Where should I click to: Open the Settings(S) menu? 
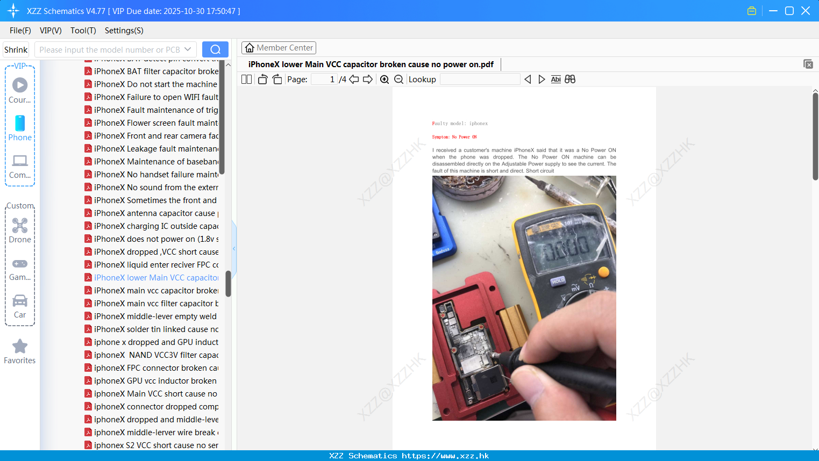coord(124,31)
